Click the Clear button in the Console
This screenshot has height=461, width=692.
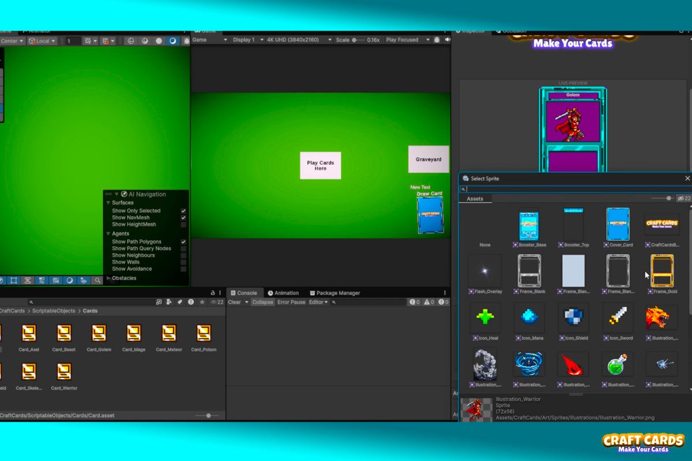click(x=235, y=301)
